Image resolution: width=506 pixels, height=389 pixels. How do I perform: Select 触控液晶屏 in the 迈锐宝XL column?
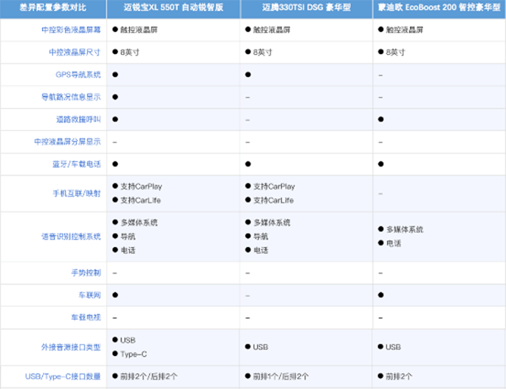[139, 30]
